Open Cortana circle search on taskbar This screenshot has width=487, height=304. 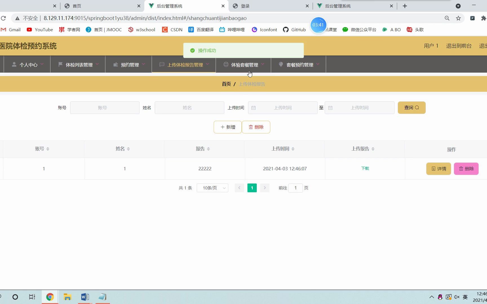pyautogui.click(x=15, y=297)
